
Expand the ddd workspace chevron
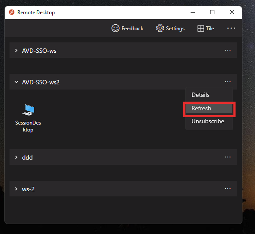point(16,157)
